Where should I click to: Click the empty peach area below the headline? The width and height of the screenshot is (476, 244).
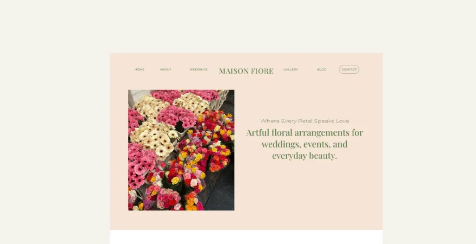pyautogui.click(x=304, y=194)
